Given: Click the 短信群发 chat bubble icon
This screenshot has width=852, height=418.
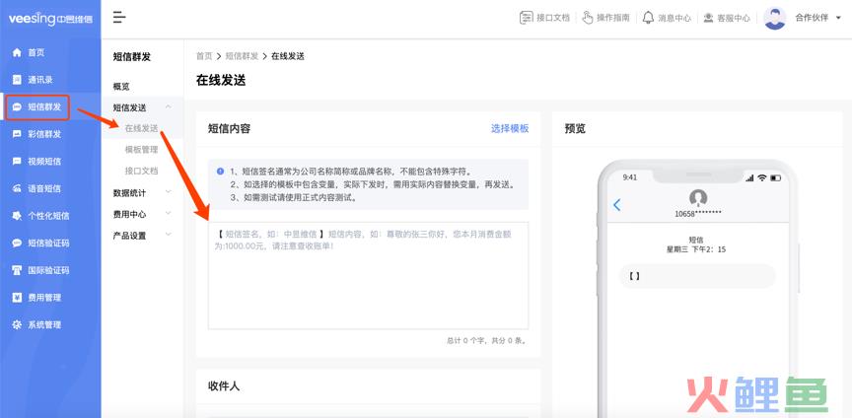Looking at the screenshot, I should click(17, 107).
